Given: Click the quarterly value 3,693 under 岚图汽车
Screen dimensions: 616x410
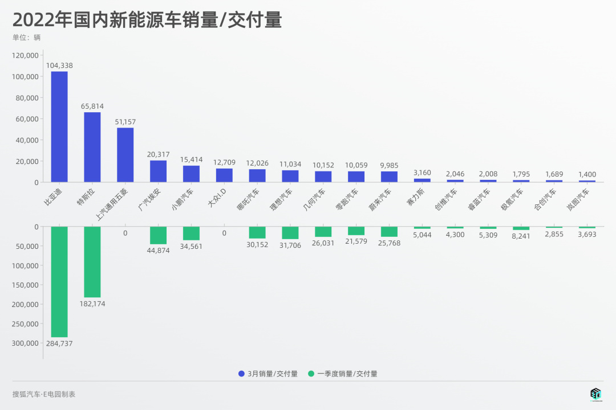Looking at the screenshot, I should pyautogui.click(x=587, y=234).
